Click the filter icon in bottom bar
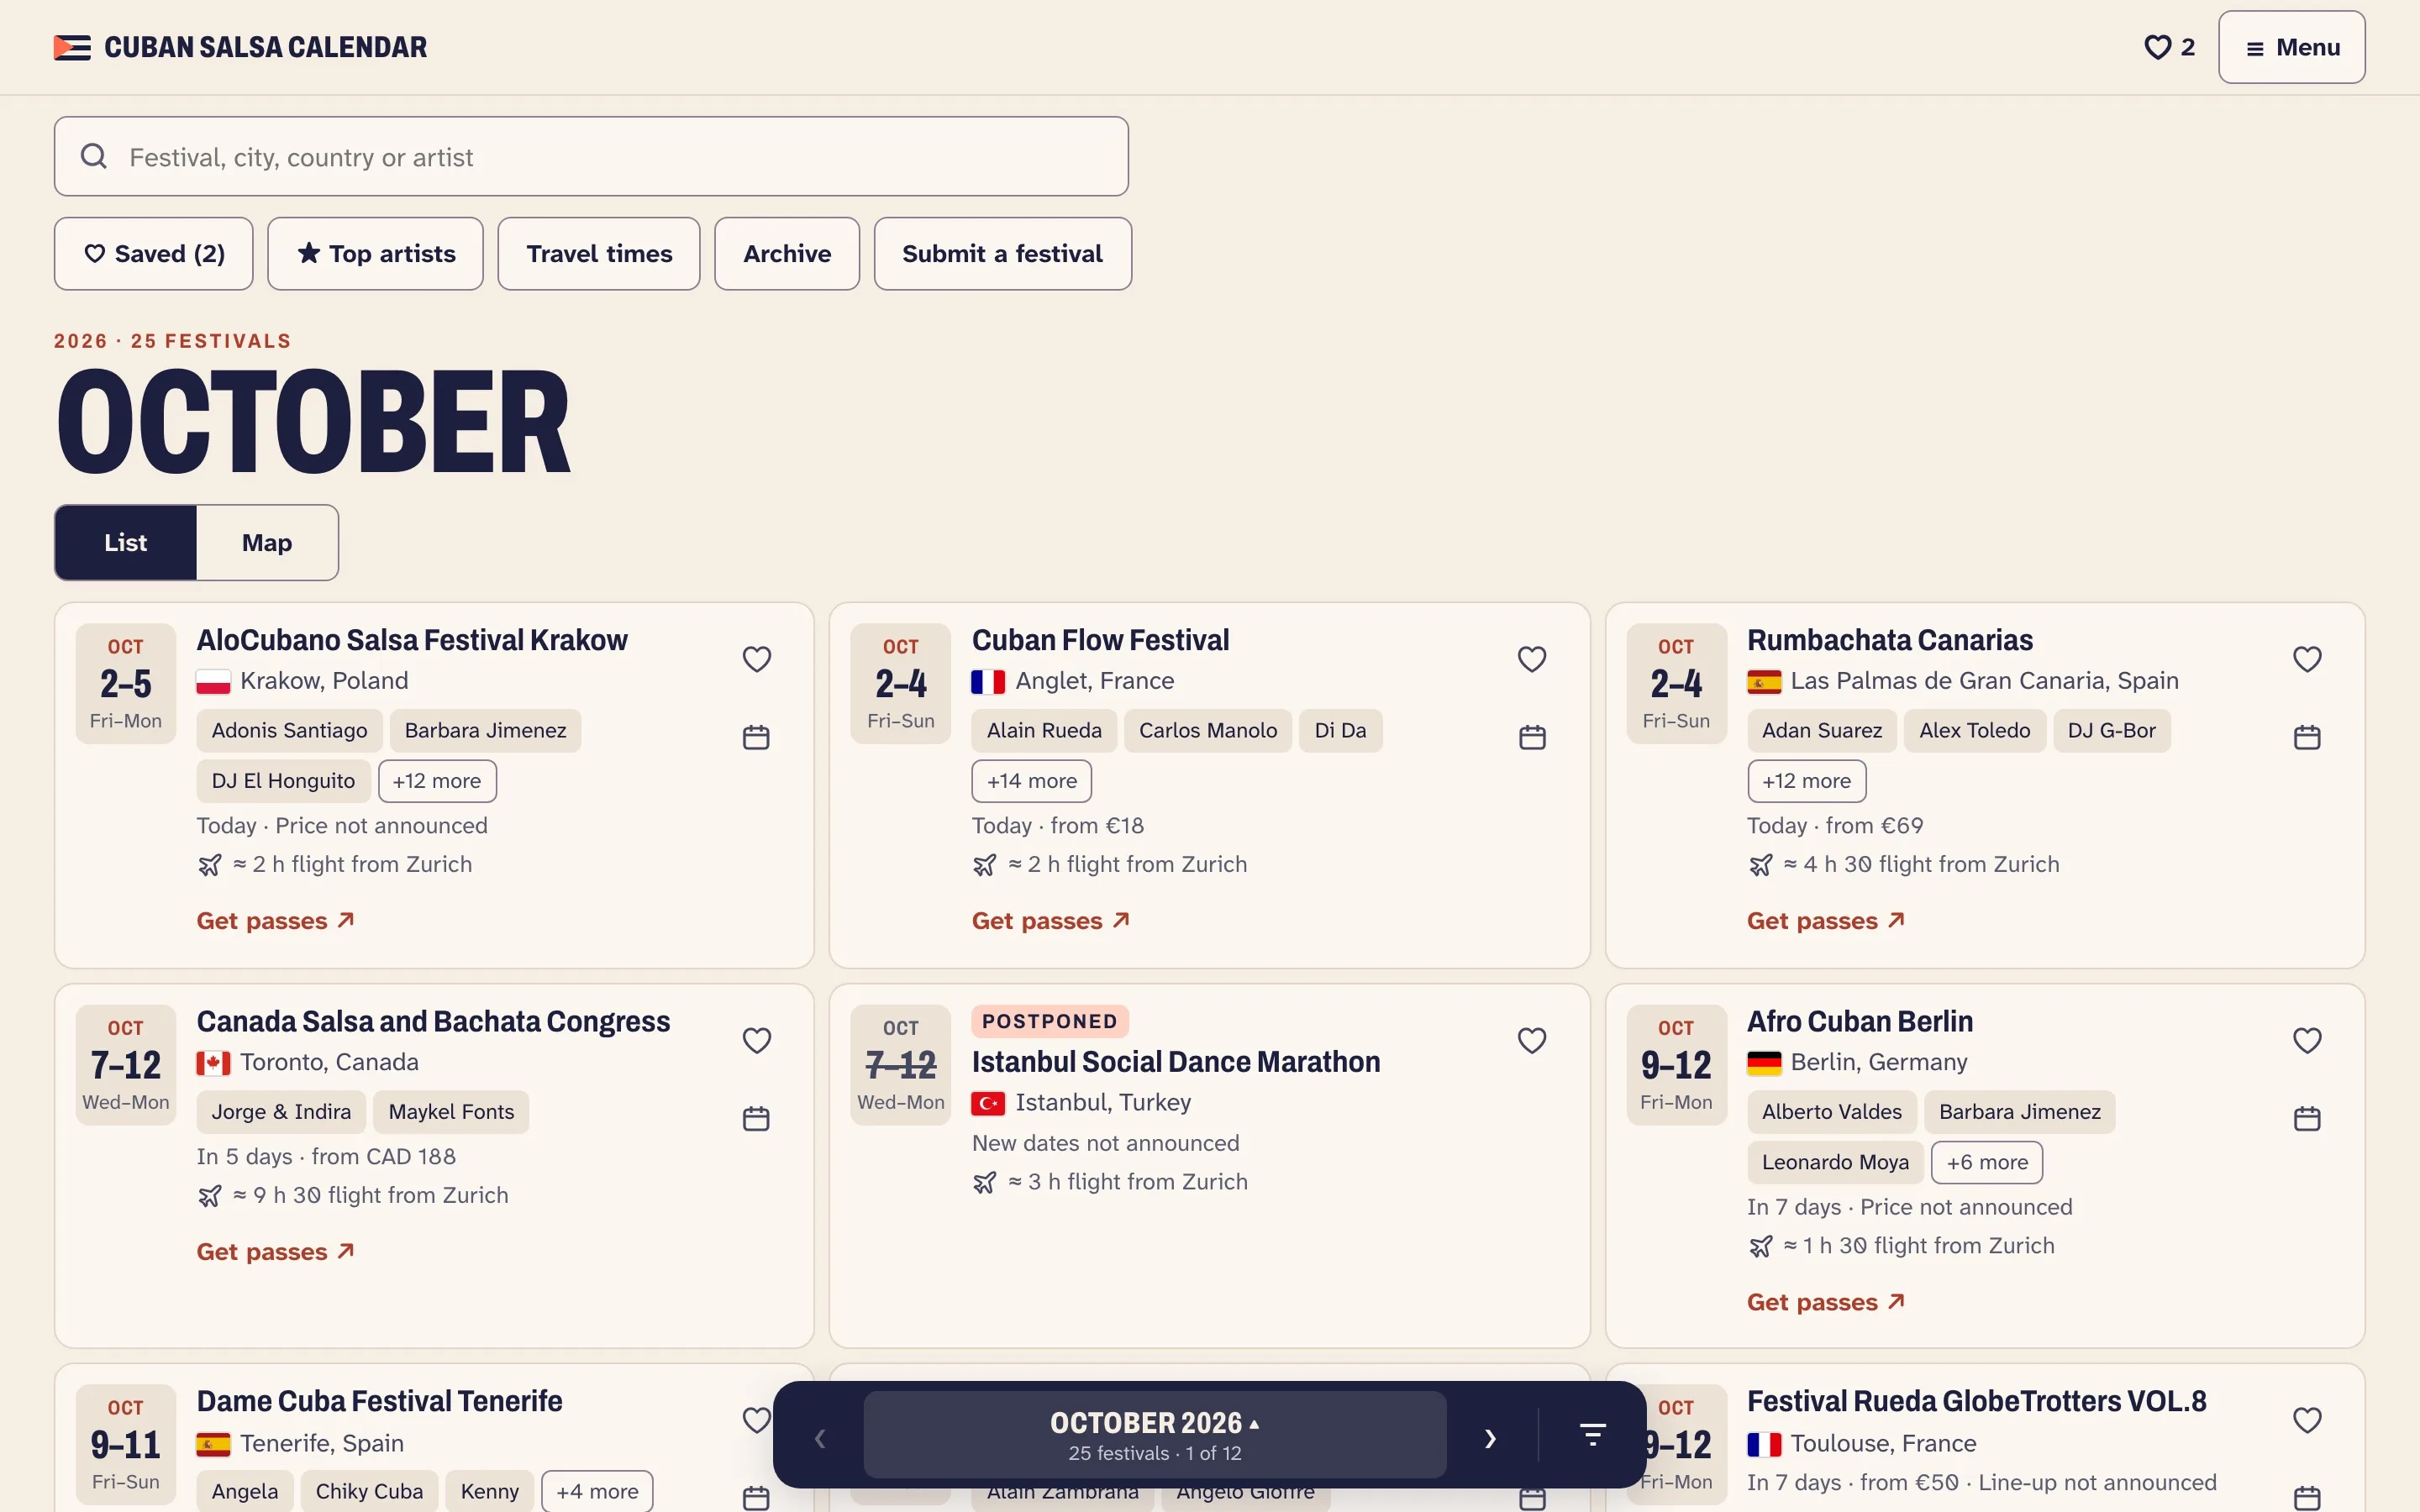Image resolution: width=2420 pixels, height=1512 pixels. click(x=1592, y=1435)
